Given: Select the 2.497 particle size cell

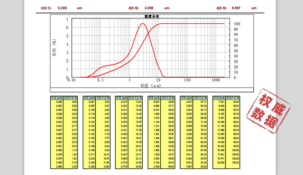Looking at the screenshot, I should pyautogui.click(x=188, y=102).
